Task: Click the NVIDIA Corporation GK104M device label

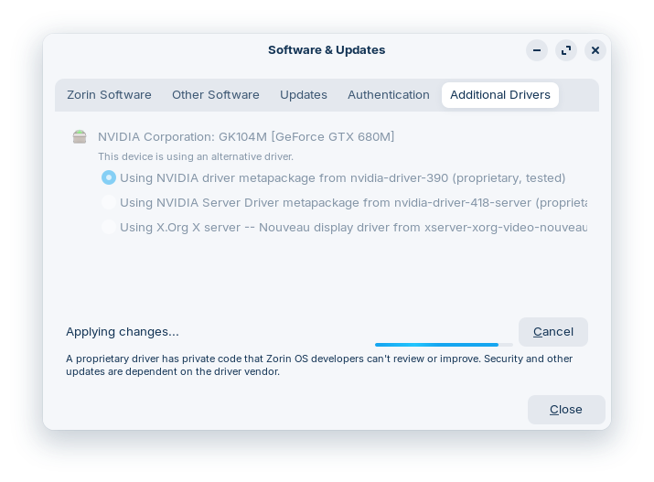Action: (x=246, y=137)
